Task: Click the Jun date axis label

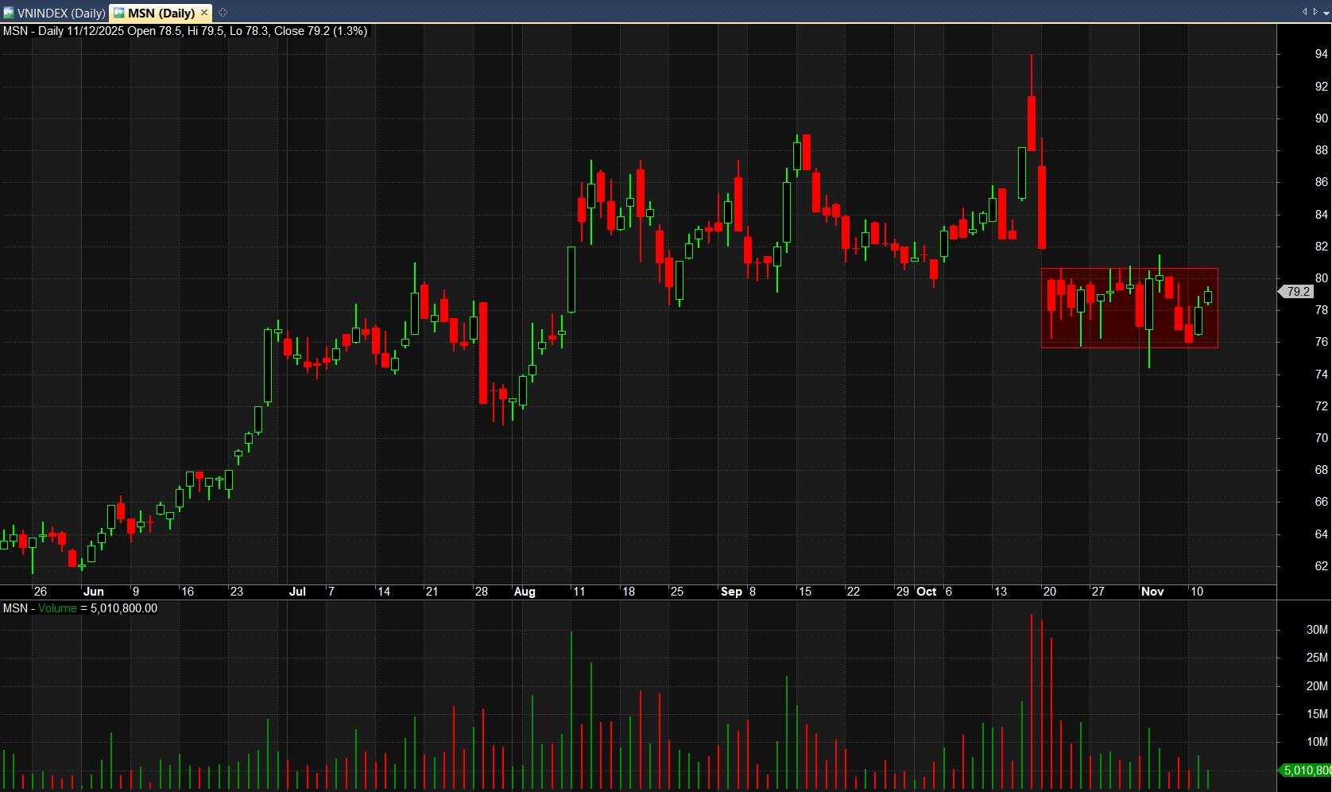Action: click(x=94, y=592)
